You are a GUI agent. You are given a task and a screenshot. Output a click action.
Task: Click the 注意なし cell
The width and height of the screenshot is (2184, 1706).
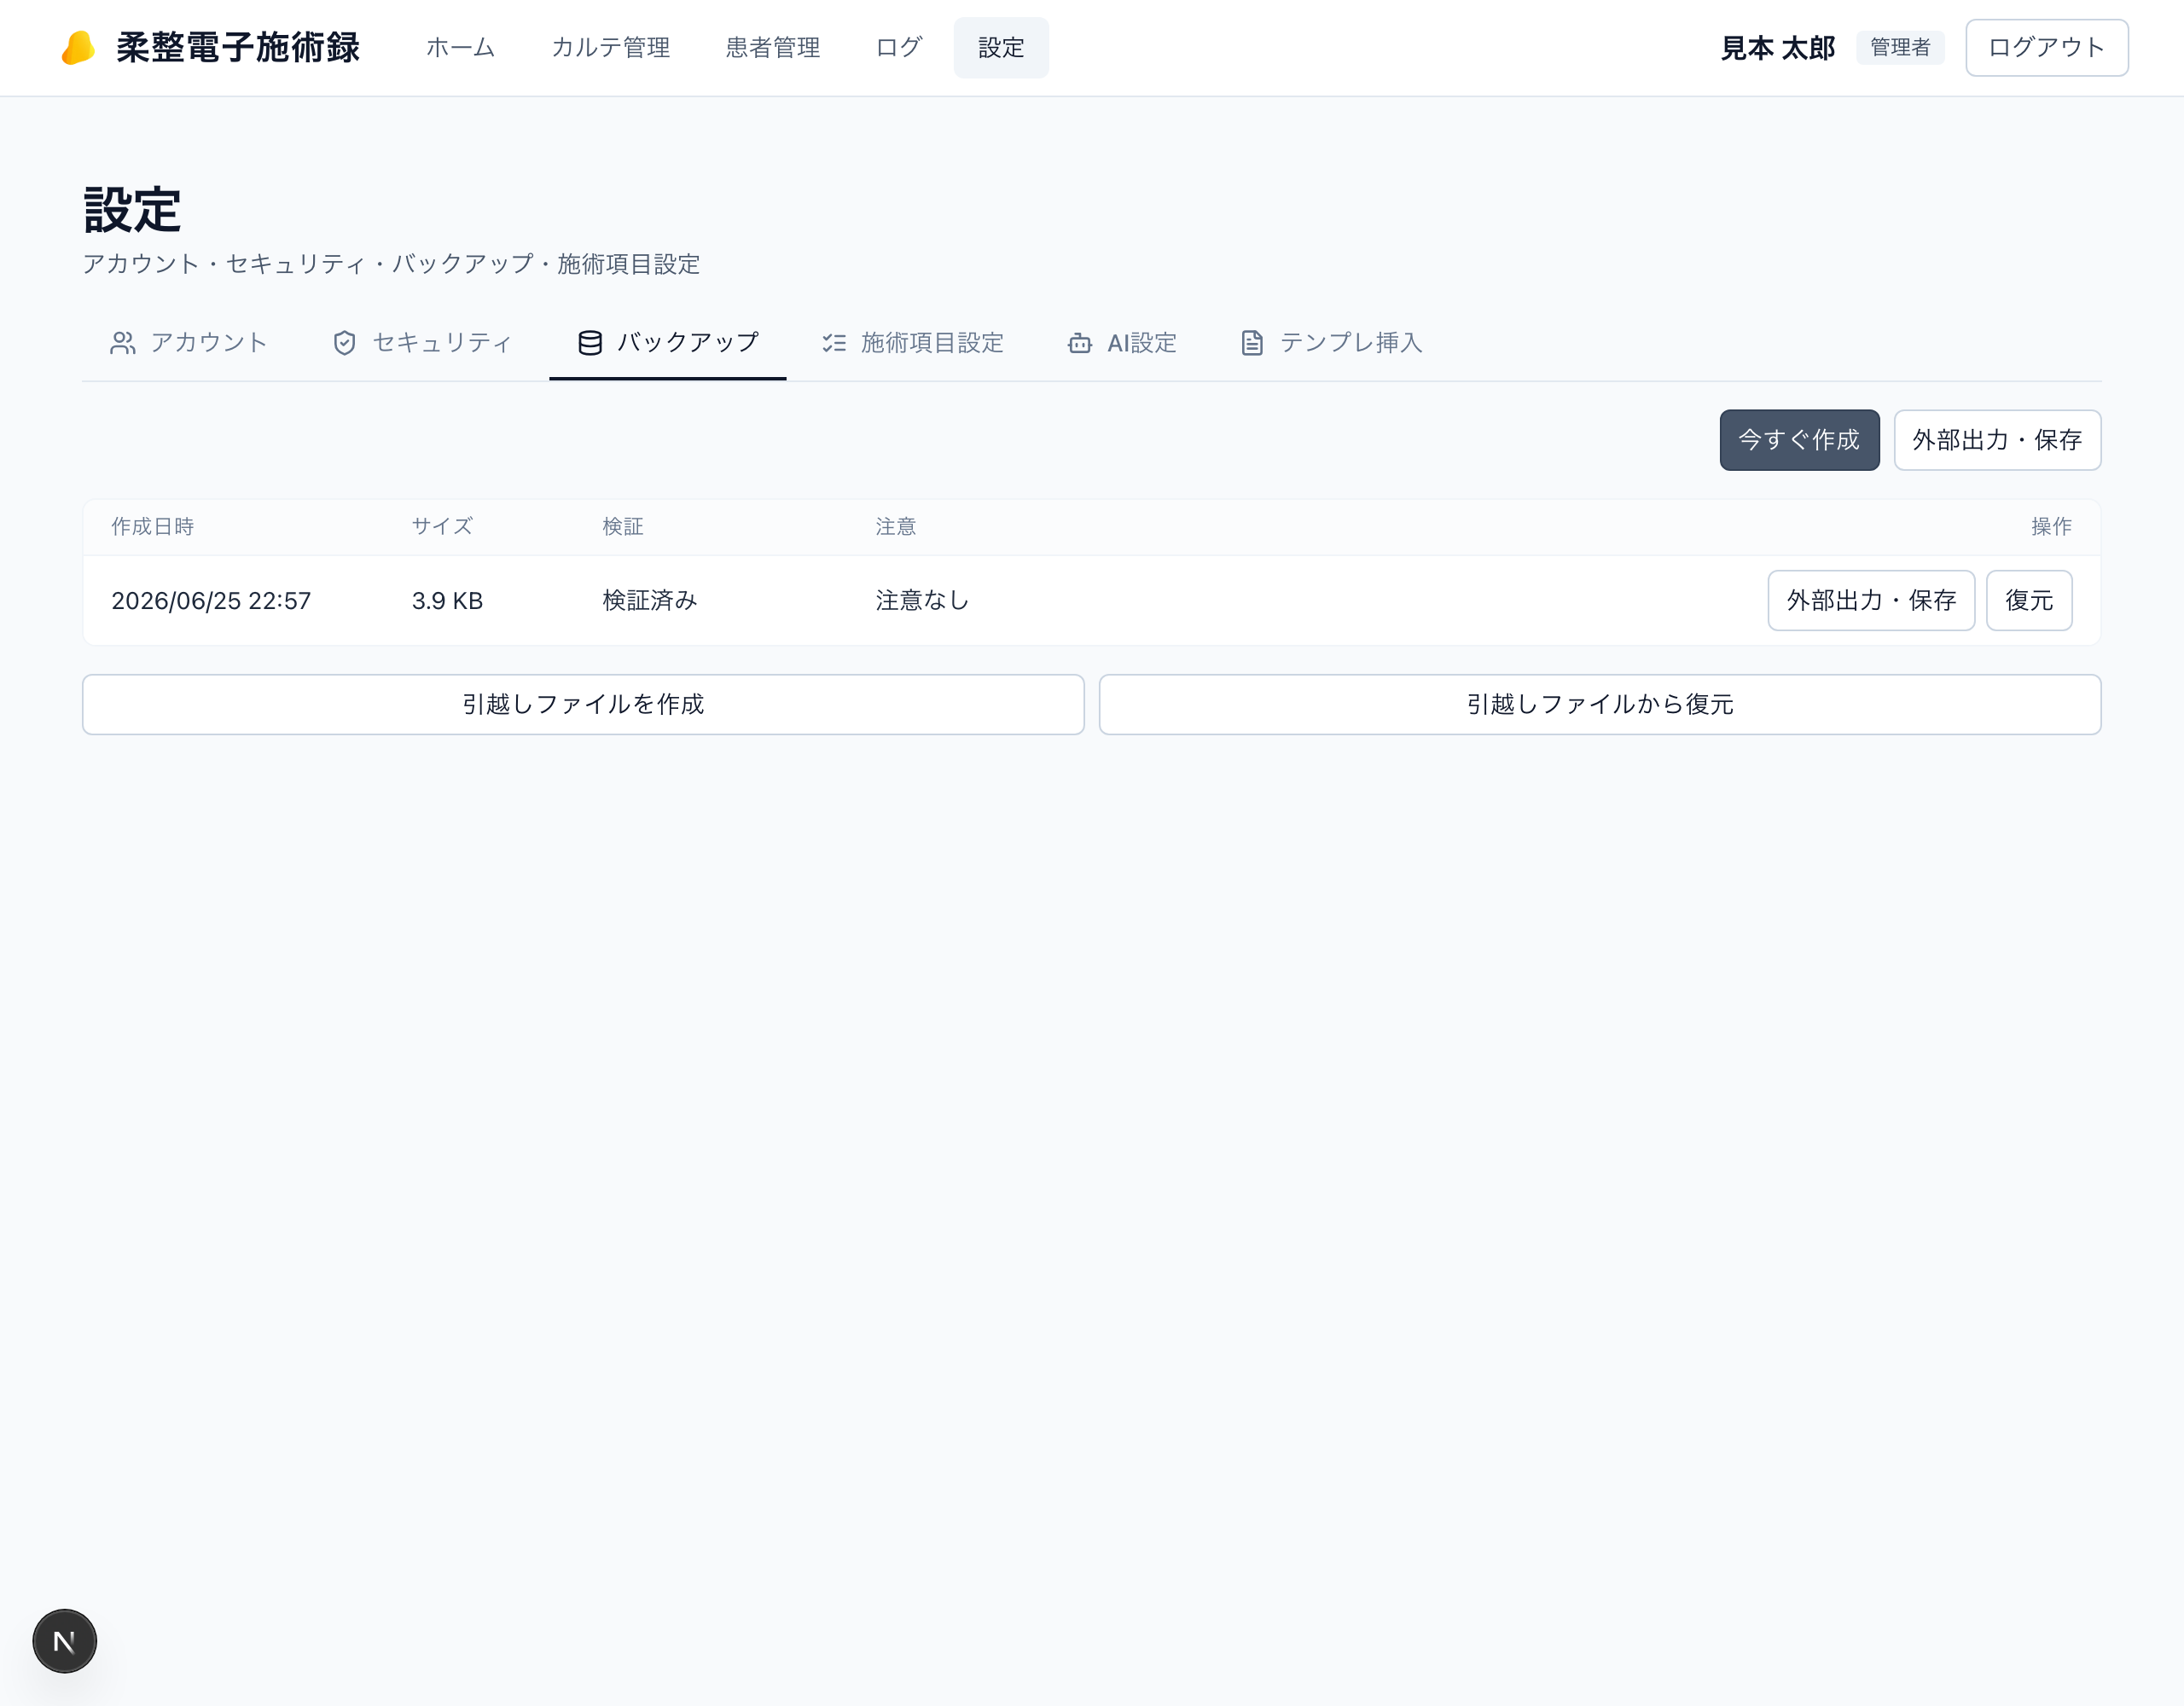[922, 600]
